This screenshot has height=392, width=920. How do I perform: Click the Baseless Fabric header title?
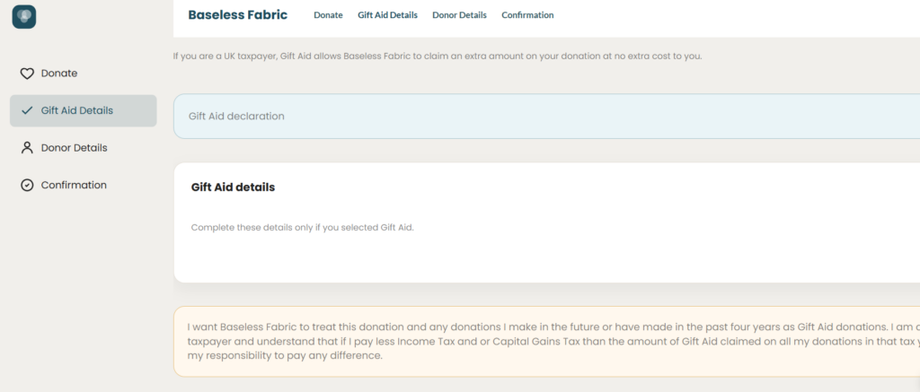(x=237, y=14)
